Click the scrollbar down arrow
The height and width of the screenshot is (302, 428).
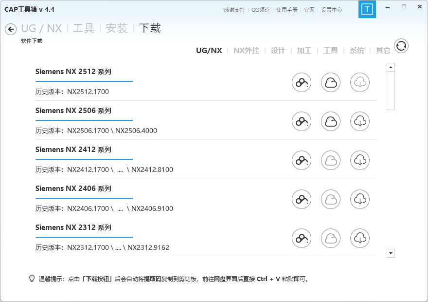[x=391, y=253]
